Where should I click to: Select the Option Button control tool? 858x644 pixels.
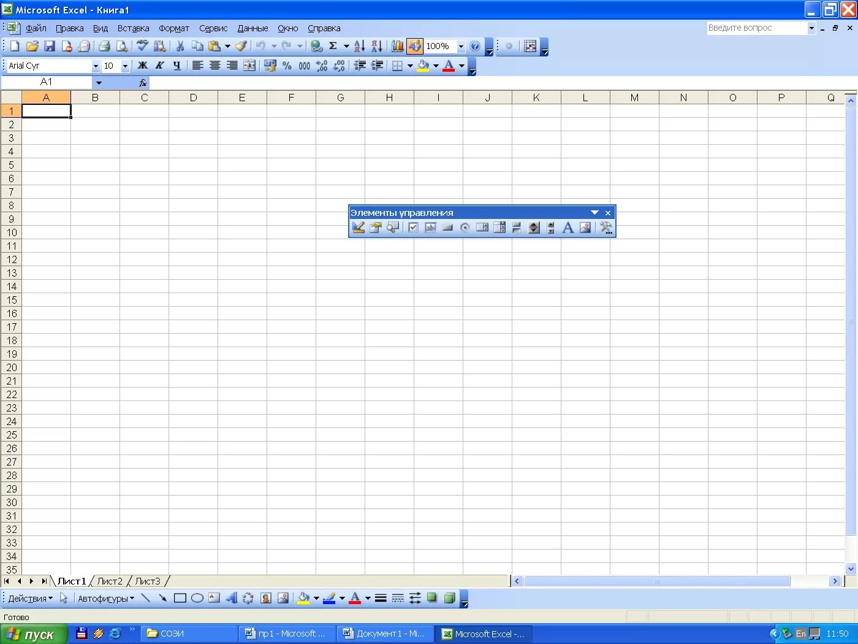click(x=465, y=228)
